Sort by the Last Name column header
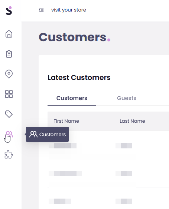 [x=132, y=121]
